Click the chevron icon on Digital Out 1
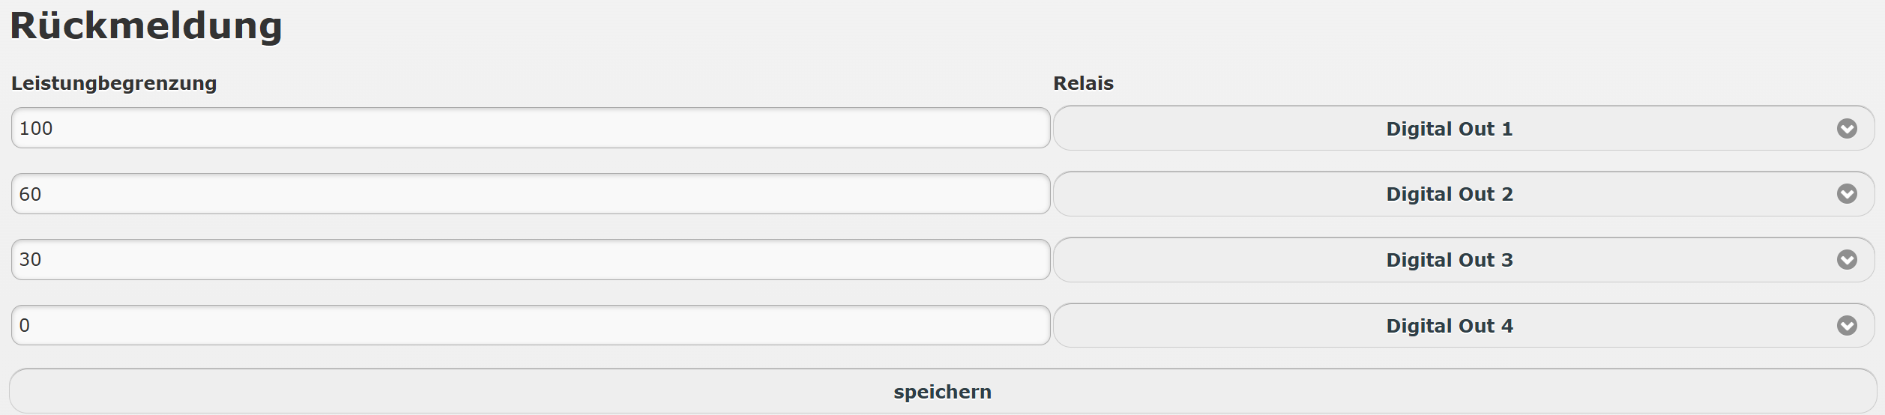Screen dimensions: 1885x415 [1847, 129]
